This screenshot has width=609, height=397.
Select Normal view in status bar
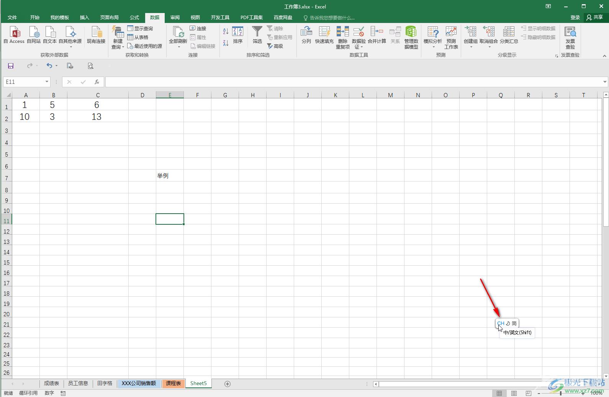point(499,393)
